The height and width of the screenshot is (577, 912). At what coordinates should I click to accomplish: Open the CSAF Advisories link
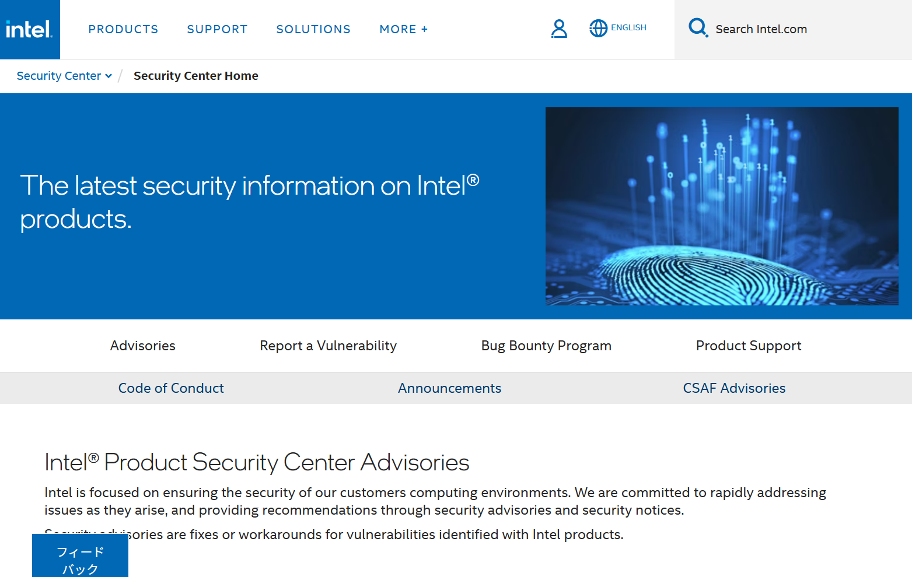(734, 388)
